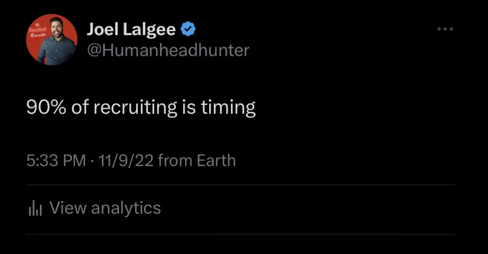Select the analytics graph symbol beside View analytics
The width and height of the screenshot is (488, 254).
pos(35,207)
